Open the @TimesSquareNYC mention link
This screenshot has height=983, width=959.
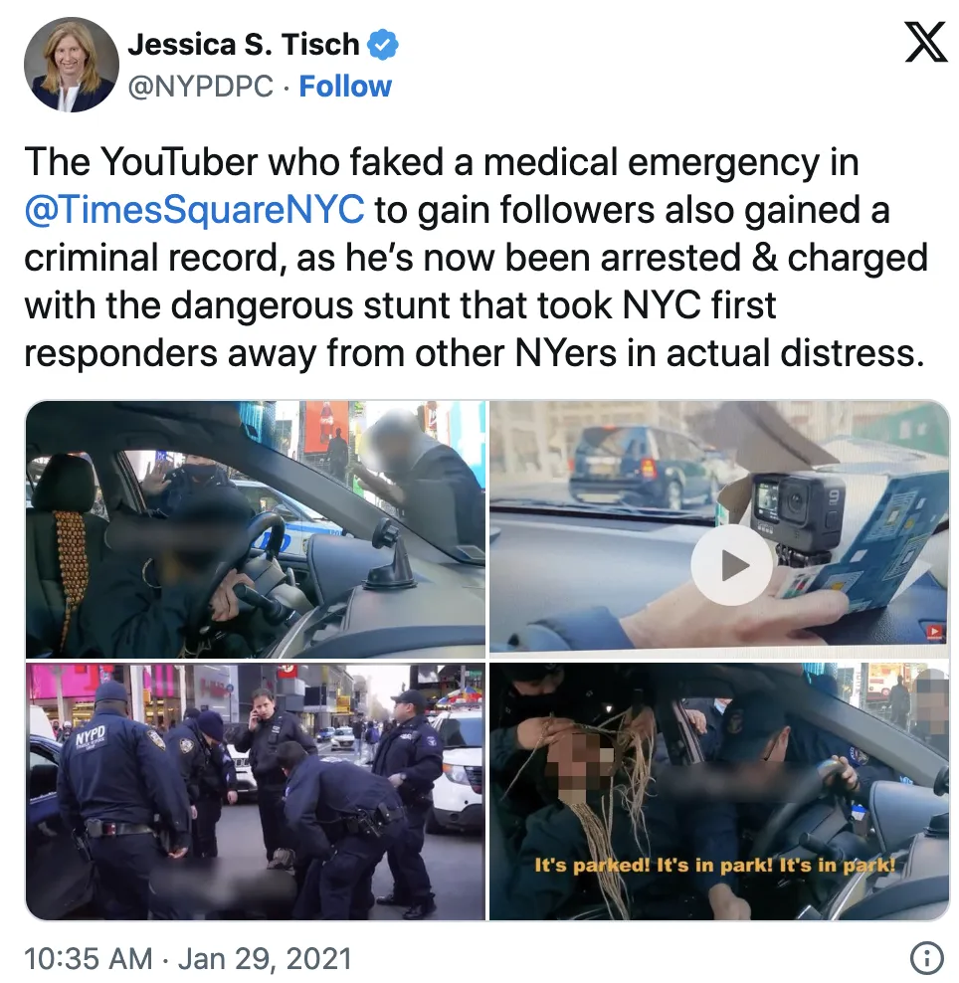point(194,209)
